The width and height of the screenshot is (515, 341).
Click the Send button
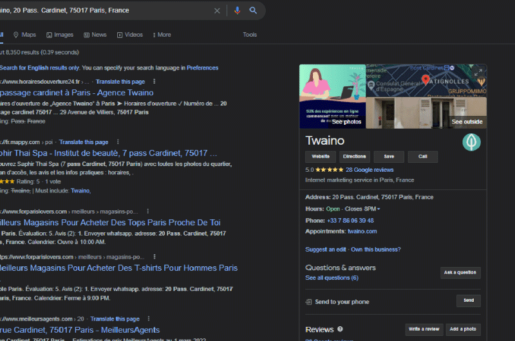tap(469, 300)
